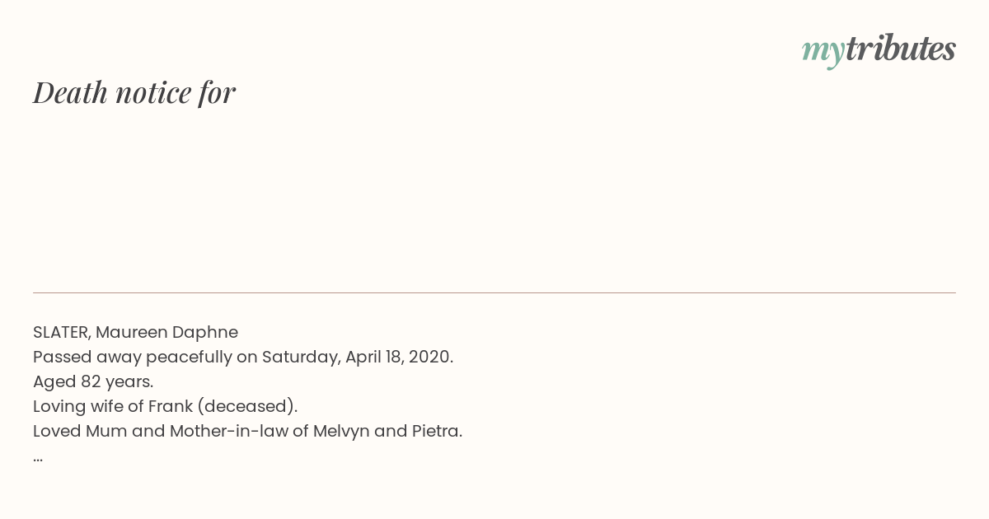This screenshot has width=989, height=519.
Task: Click the word "(deceased)"
Action: pos(247,406)
